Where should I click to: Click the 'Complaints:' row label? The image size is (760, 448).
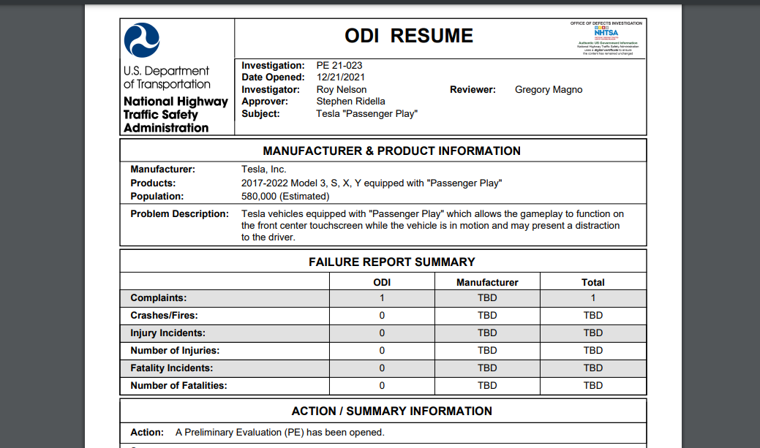pyautogui.click(x=159, y=298)
